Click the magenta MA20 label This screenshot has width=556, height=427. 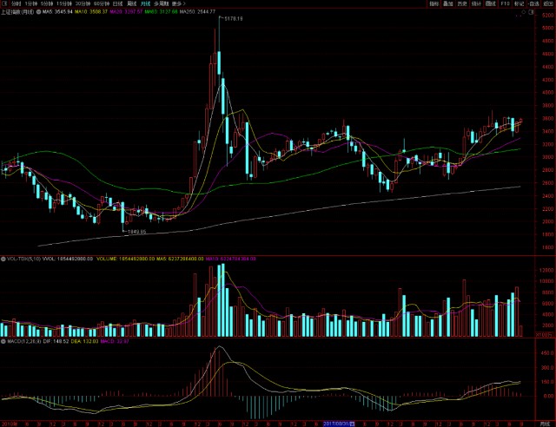126,11
